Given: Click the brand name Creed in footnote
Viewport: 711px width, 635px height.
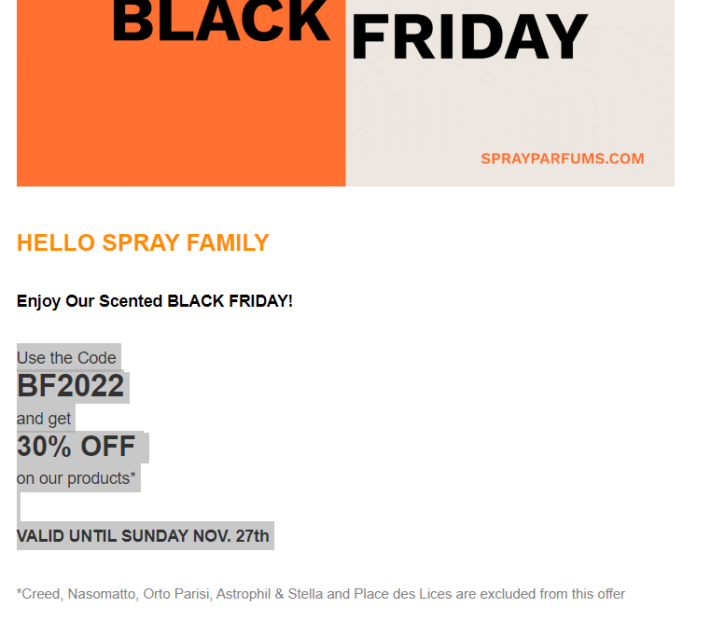Looking at the screenshot, I should (x=42, y=594).
